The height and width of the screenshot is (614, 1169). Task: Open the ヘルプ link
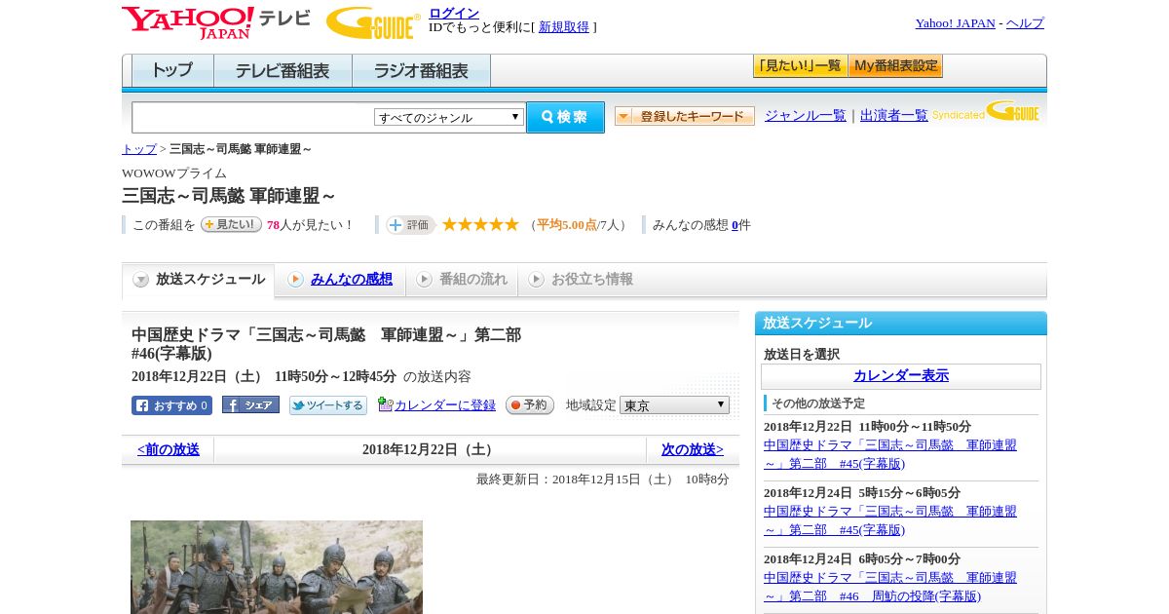click(x=1025, y=23)
